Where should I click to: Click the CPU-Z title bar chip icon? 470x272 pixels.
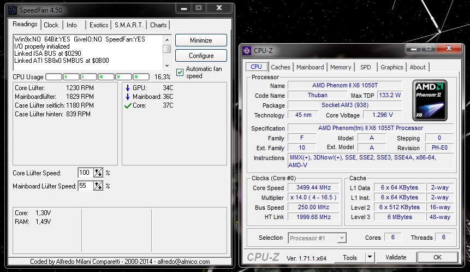pos(247,51)
